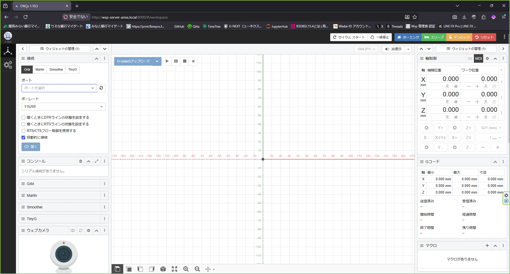Click the G-code play button
Viewport: 510px width, 274px height.
[167, 61]
